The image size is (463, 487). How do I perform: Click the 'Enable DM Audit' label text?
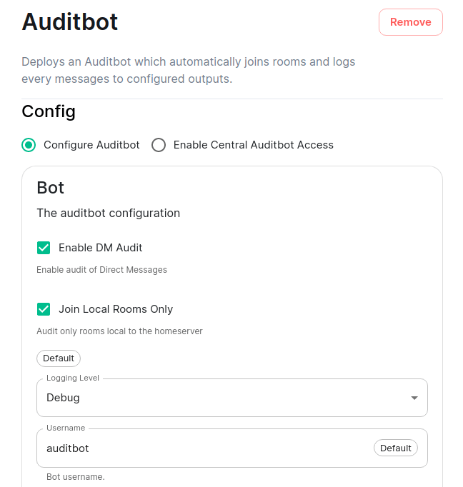[101, 248]
